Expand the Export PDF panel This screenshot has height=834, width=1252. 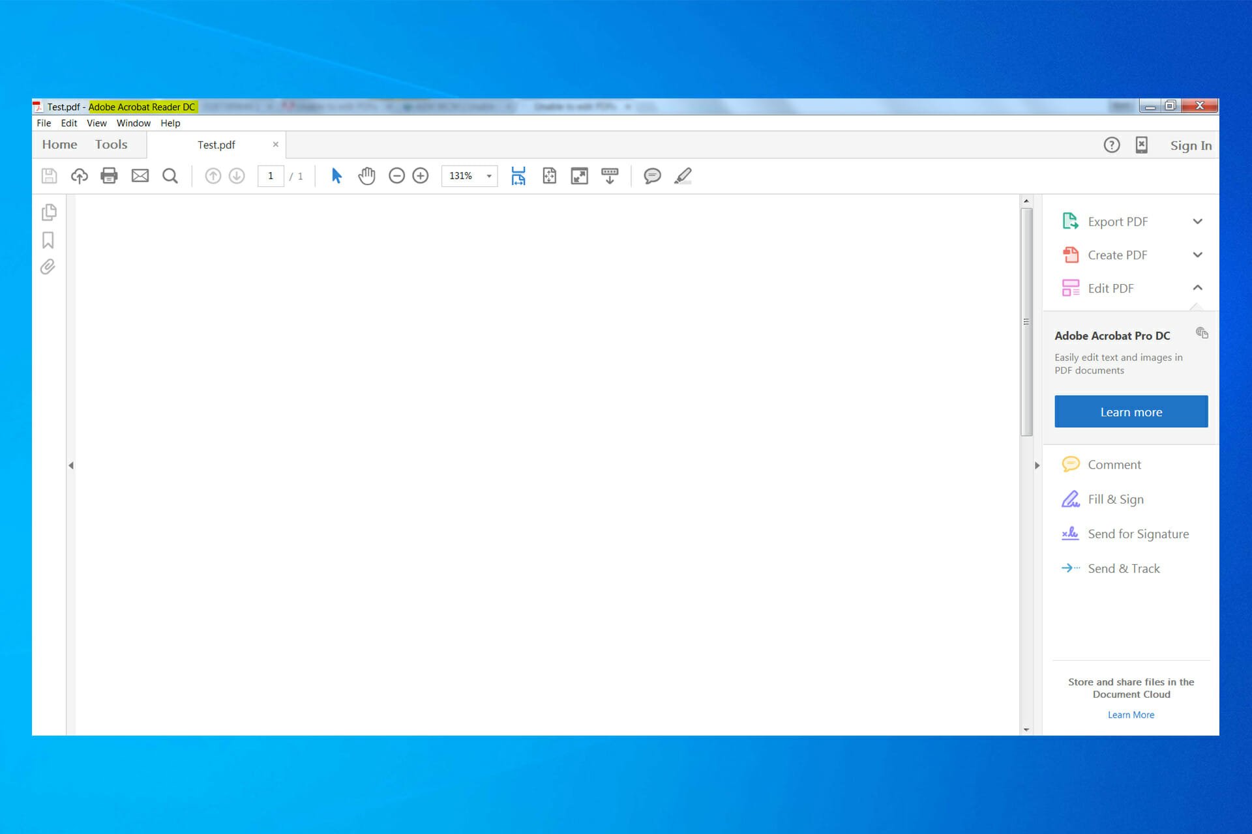pyautogui.click(x=1198, y=222)
